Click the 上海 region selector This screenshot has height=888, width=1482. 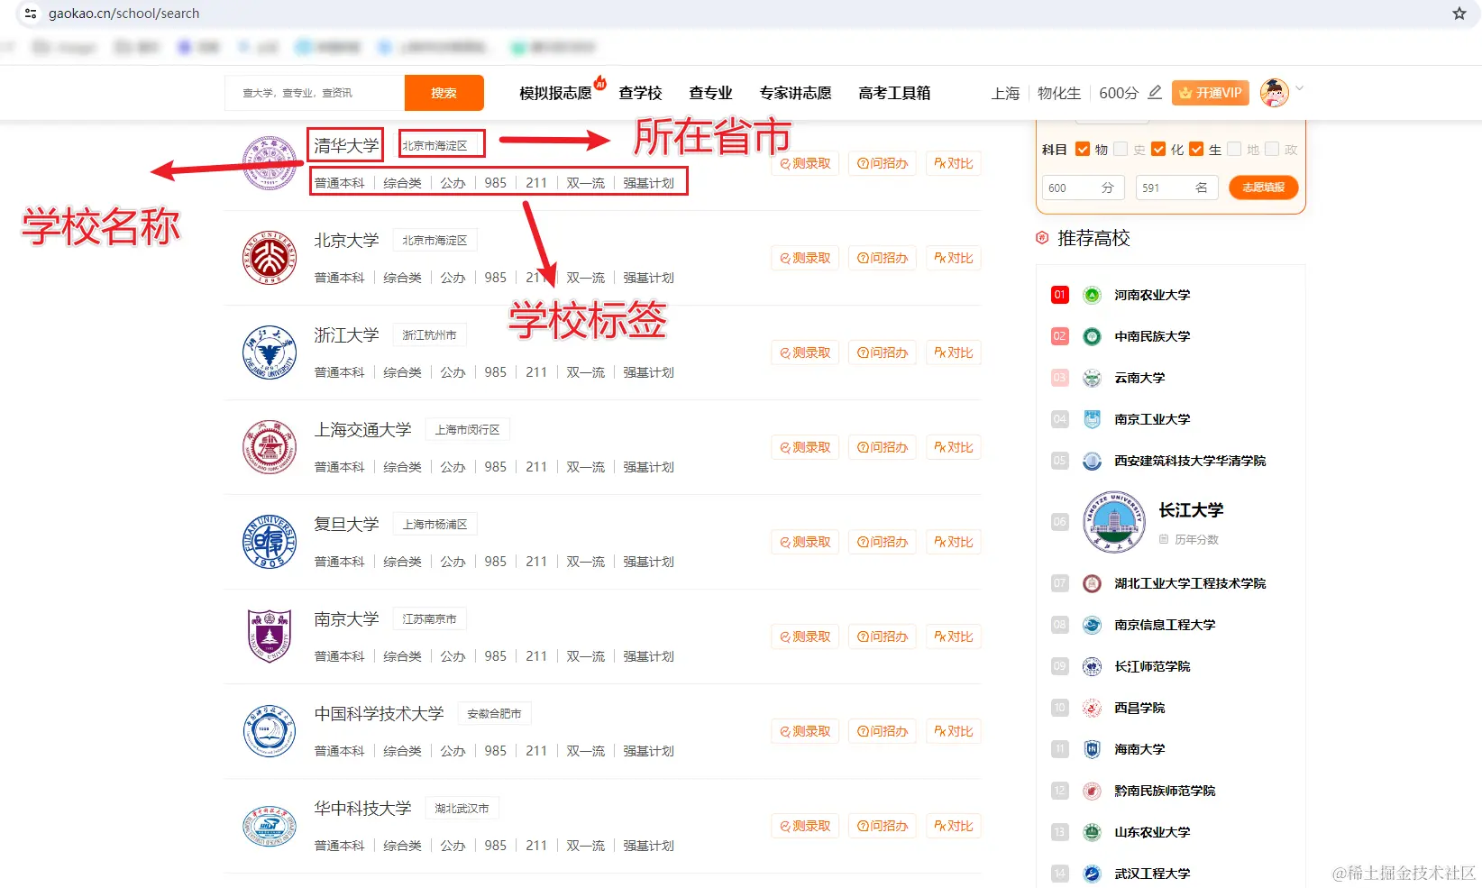coord(1005,93)
